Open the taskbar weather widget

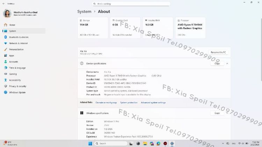(10, 143)
